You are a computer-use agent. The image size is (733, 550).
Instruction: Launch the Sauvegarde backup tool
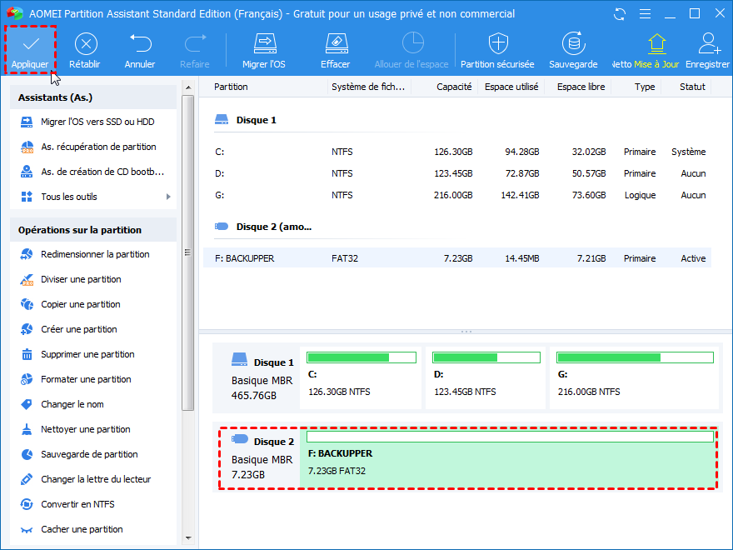pyautogui.click(x=573, y=44)
